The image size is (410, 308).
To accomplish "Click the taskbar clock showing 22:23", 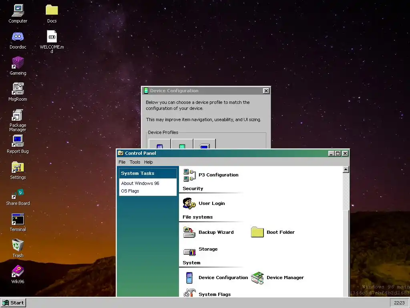I will pos(399,303).
